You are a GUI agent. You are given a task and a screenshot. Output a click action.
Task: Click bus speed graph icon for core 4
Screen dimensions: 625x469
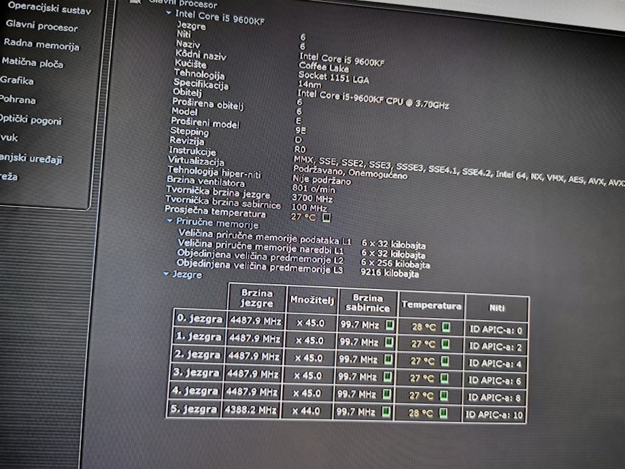coord(386,394)
